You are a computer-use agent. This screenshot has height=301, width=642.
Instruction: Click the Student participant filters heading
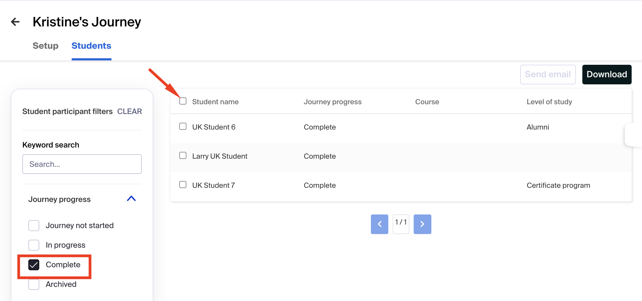pos(67,111)
